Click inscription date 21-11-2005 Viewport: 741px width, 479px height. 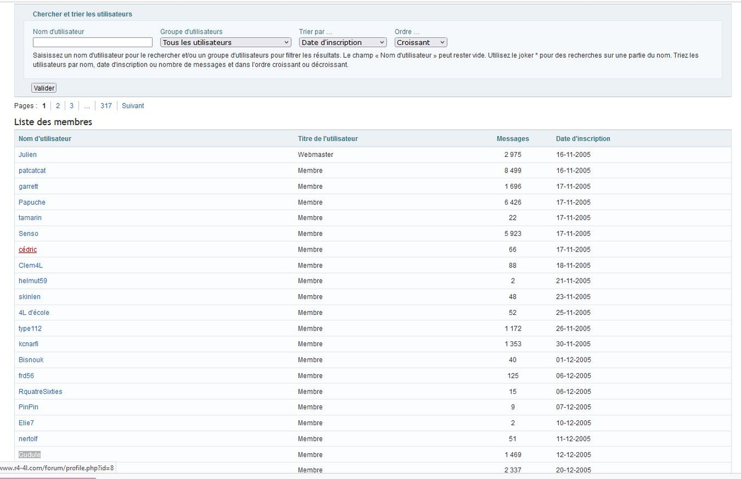[x=573, y=281]
